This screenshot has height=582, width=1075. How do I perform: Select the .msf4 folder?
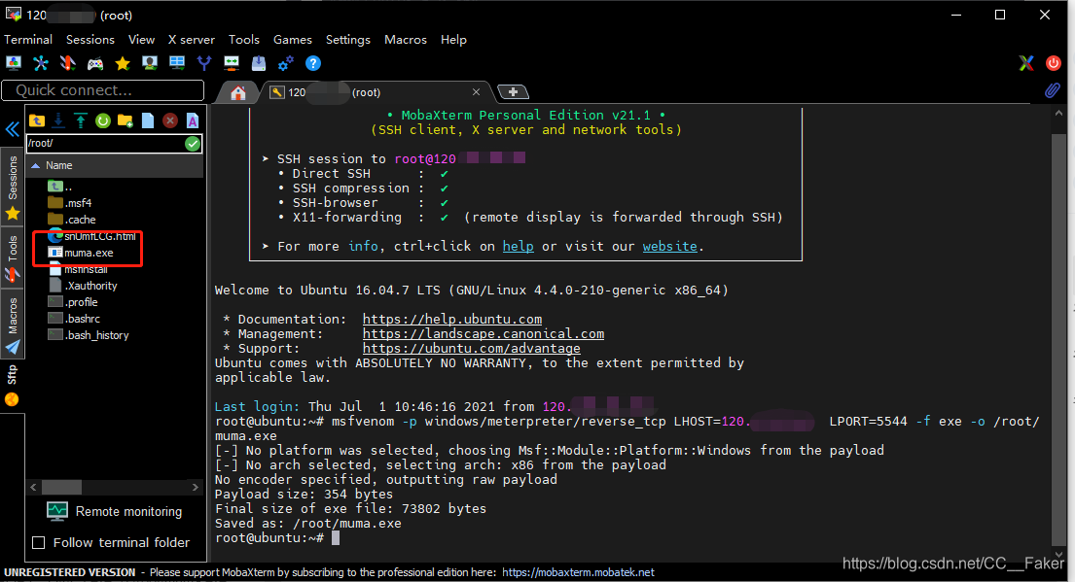70,203
